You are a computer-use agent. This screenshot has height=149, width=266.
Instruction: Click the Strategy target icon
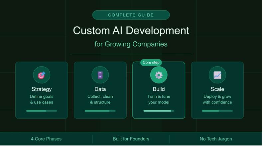(x=42, y=75)
